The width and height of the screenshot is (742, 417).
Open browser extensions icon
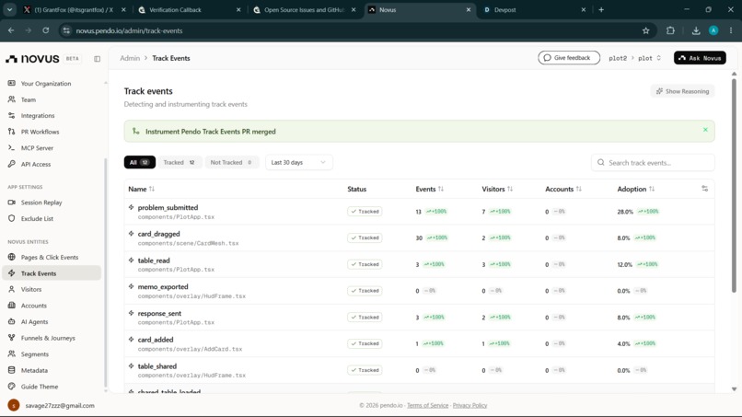[670, 30]
